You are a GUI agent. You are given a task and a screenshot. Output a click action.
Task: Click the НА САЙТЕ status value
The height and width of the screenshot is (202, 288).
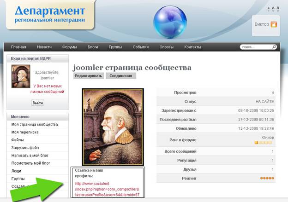click(264, 102)
